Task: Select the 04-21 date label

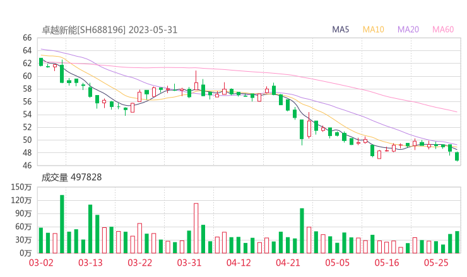Action: [288, 263]
